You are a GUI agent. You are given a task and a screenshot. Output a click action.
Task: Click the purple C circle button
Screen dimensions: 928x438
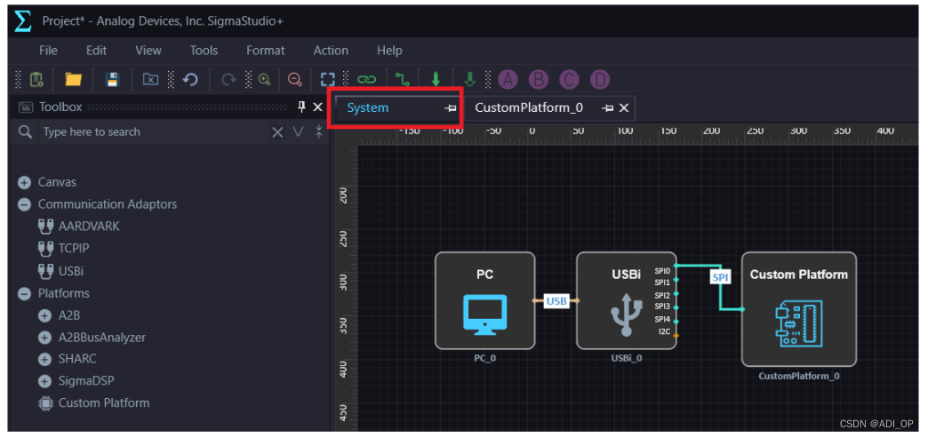pos(569,79)
